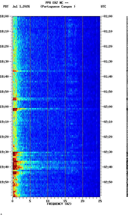Click the '20' frequency axis tick label
This screenshot has height=217, width=138.
click(x=82, y=201)
